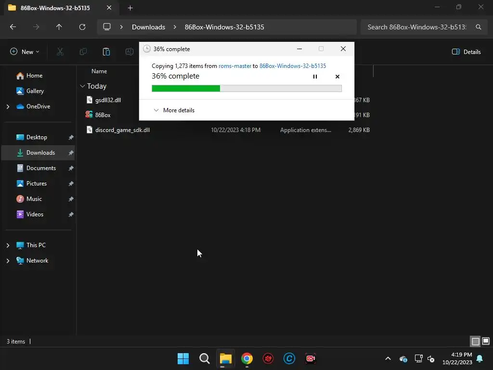Screen dimensions: 493x370
Task: Select the 86Box application file
Action: (x=103, y=115)
